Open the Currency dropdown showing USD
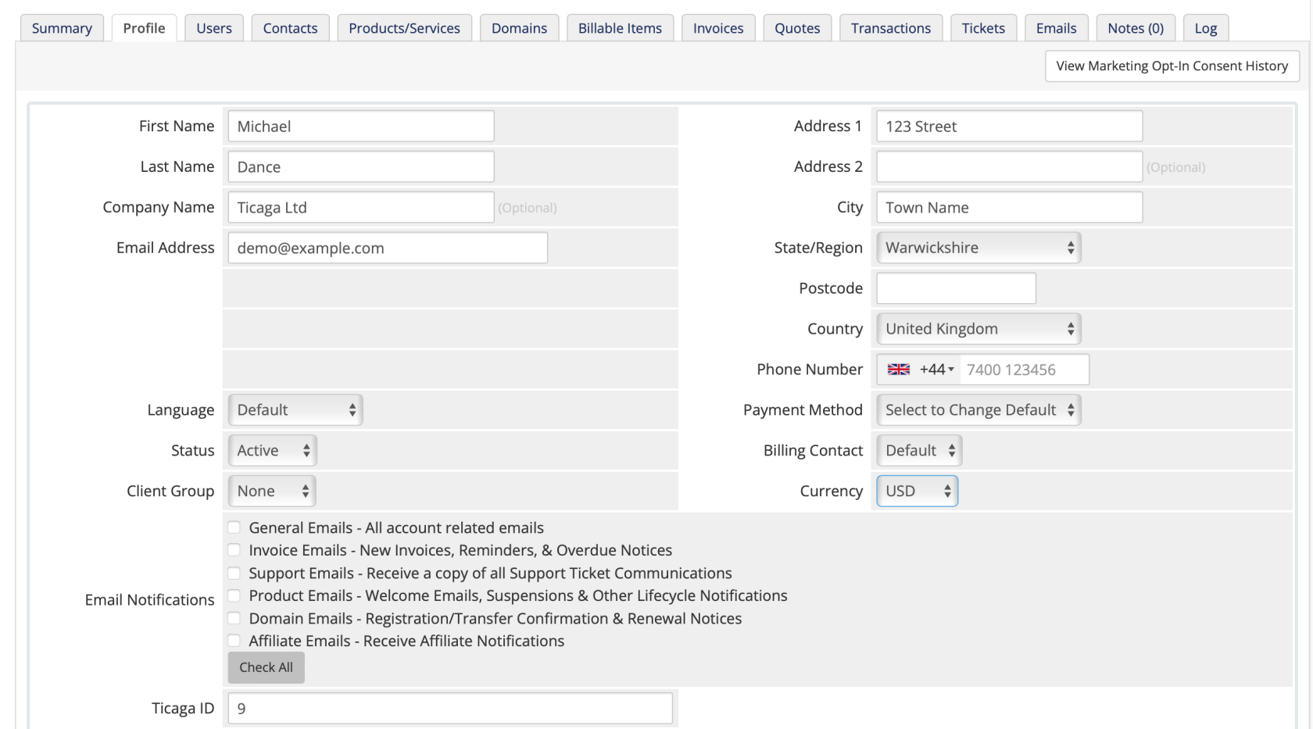Screen dimensions: 1313x729 pos(917,491)
